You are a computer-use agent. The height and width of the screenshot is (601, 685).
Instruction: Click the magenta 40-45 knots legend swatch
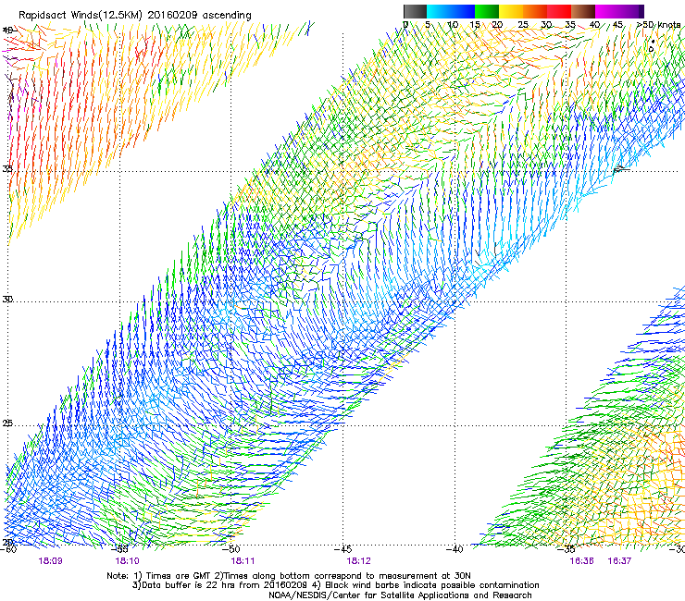(x=607, y=11)
